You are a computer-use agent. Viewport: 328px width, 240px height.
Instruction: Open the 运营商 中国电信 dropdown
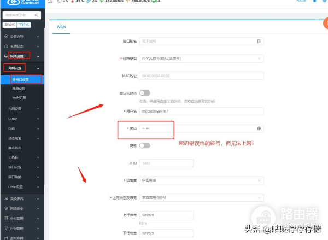[x=201, y=180]
